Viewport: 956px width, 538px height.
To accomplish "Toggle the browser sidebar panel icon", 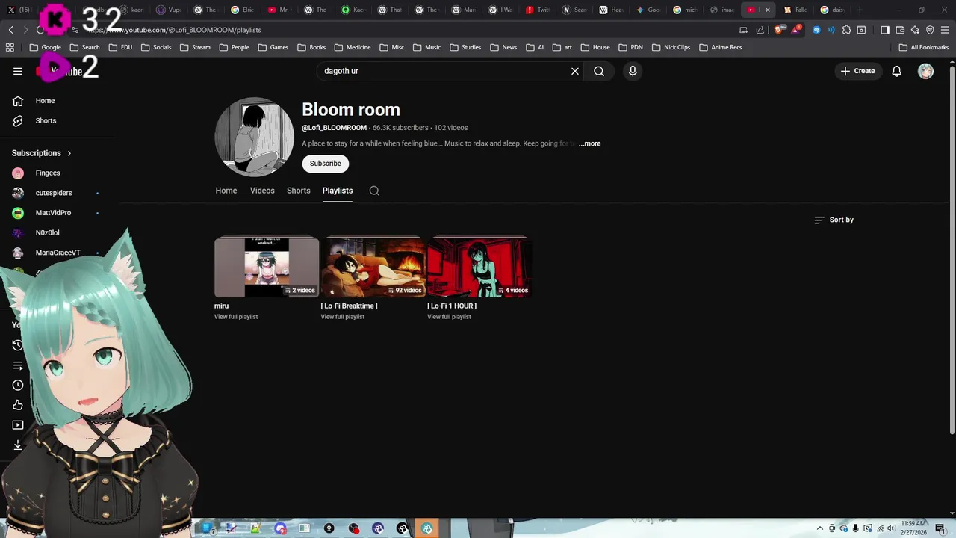I will 885,30.
